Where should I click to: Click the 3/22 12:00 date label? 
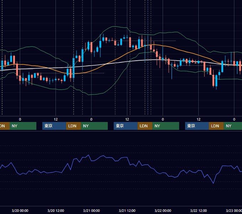pyautogui.click(x=199, y=210)
